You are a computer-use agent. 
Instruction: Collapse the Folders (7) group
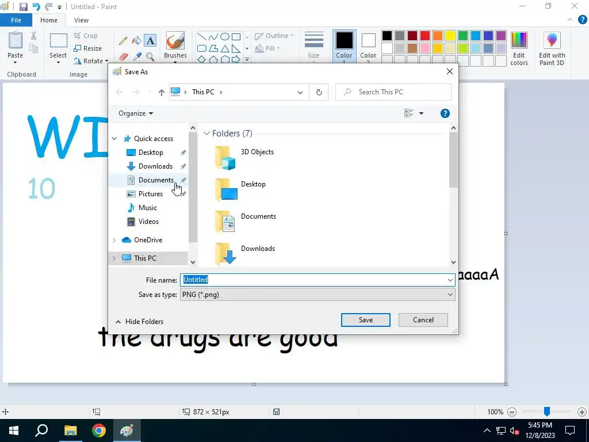tap(206, 134)
